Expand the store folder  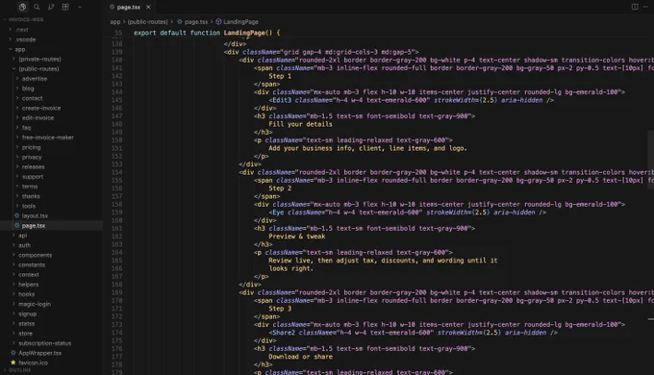pyautogui.click(x=25, y=334)
